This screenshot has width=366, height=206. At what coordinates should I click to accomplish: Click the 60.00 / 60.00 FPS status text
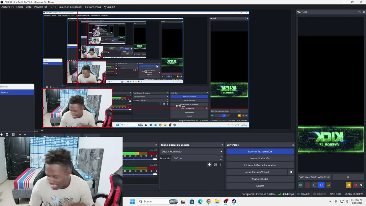(354, 194)
